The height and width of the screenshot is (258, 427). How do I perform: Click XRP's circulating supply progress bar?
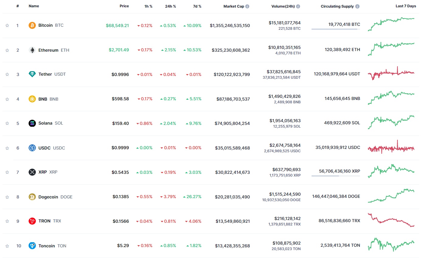point(336,176)
